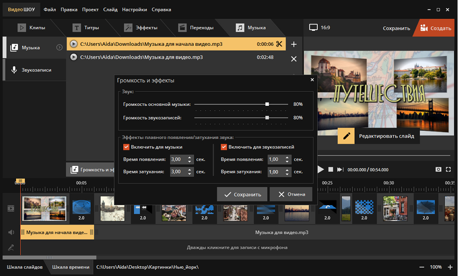Click the Дважды кликните для записи track
This screenshot has width=458, height=276.
click(237, 248)
